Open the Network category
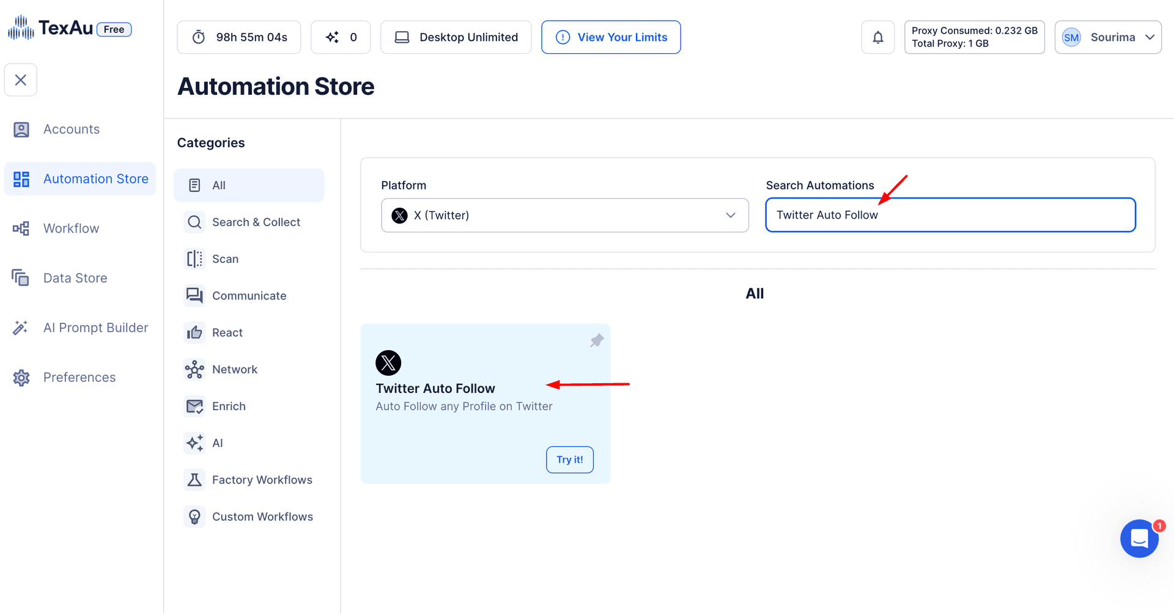The height and width of the screenshot is (613, 1174). 235,369
